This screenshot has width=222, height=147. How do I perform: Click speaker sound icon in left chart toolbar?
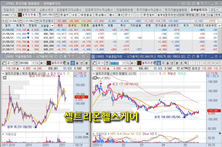click(x=42, y=63)
